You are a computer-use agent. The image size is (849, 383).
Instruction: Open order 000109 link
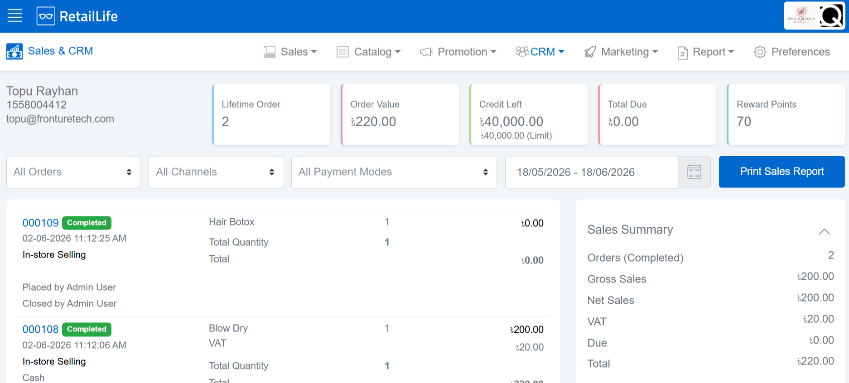coord(41,223)
